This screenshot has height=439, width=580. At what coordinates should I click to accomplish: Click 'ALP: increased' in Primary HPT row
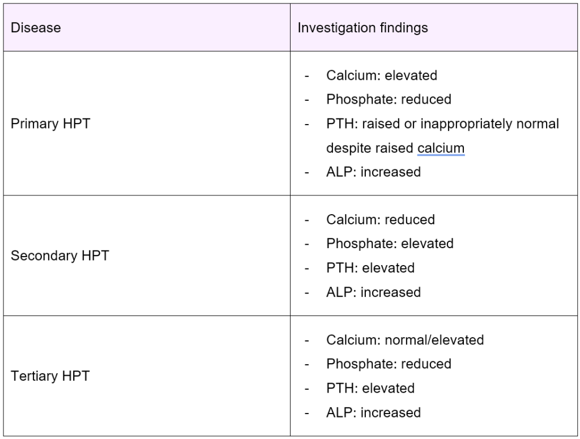[373, 172]
